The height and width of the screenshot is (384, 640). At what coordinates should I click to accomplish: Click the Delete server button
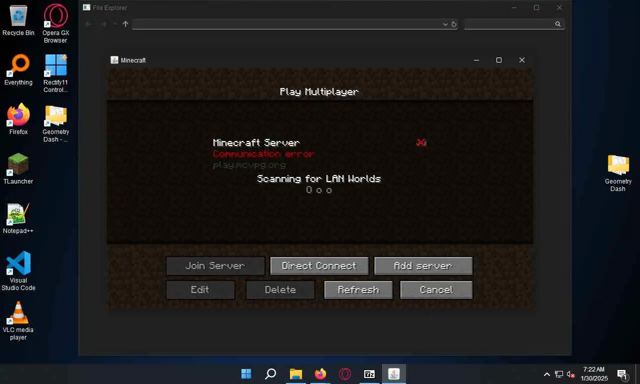click(280, 290)
